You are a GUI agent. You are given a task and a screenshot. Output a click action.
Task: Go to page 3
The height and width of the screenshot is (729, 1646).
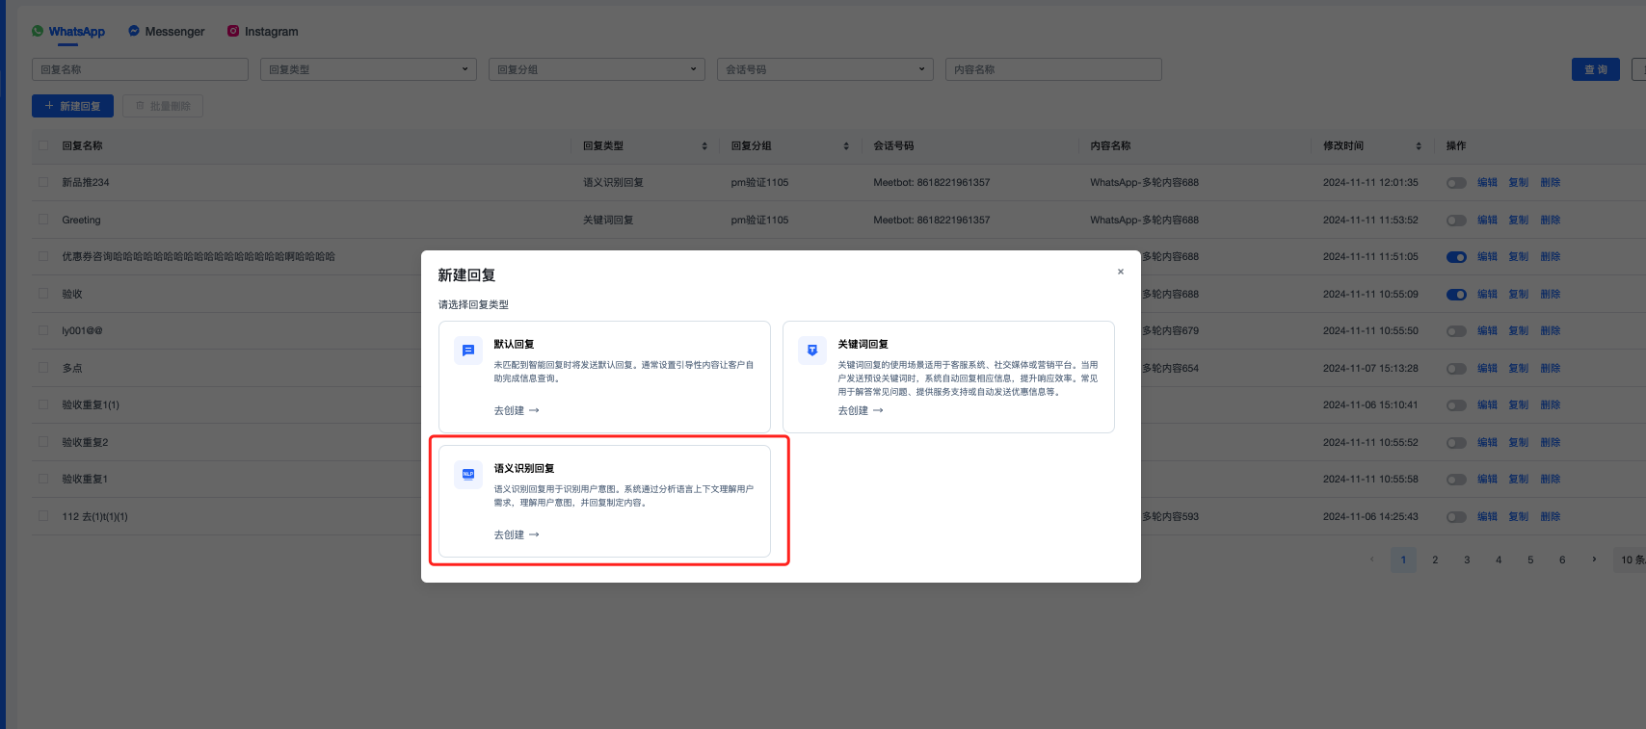coord(1467,560)
